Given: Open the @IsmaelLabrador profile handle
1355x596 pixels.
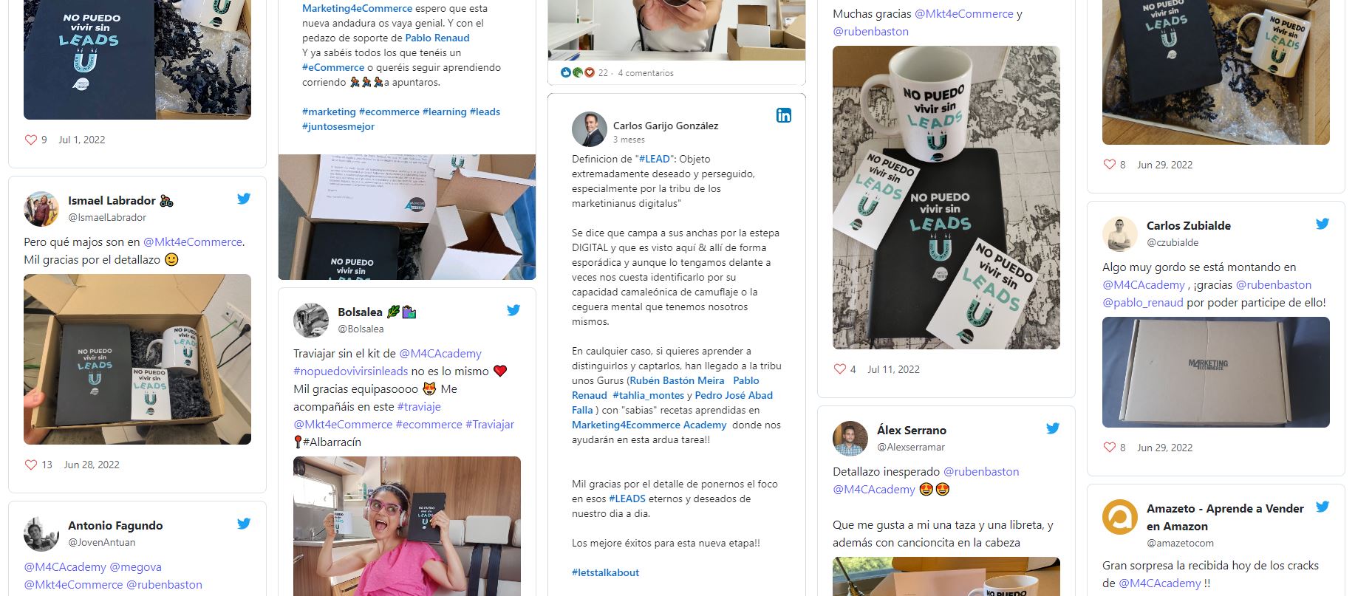Looking at the screenshot, I should [107, 217].
